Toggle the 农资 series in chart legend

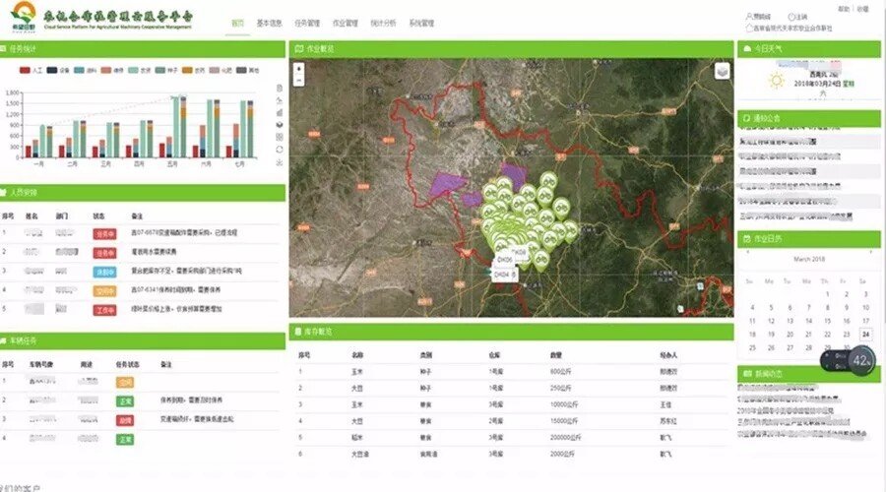click(140, 70)
